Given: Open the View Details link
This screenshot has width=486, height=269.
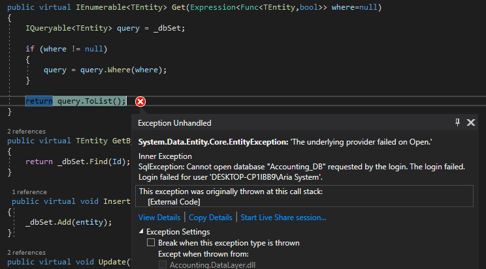Looking at the screenshot, I should tap(159, 217).
